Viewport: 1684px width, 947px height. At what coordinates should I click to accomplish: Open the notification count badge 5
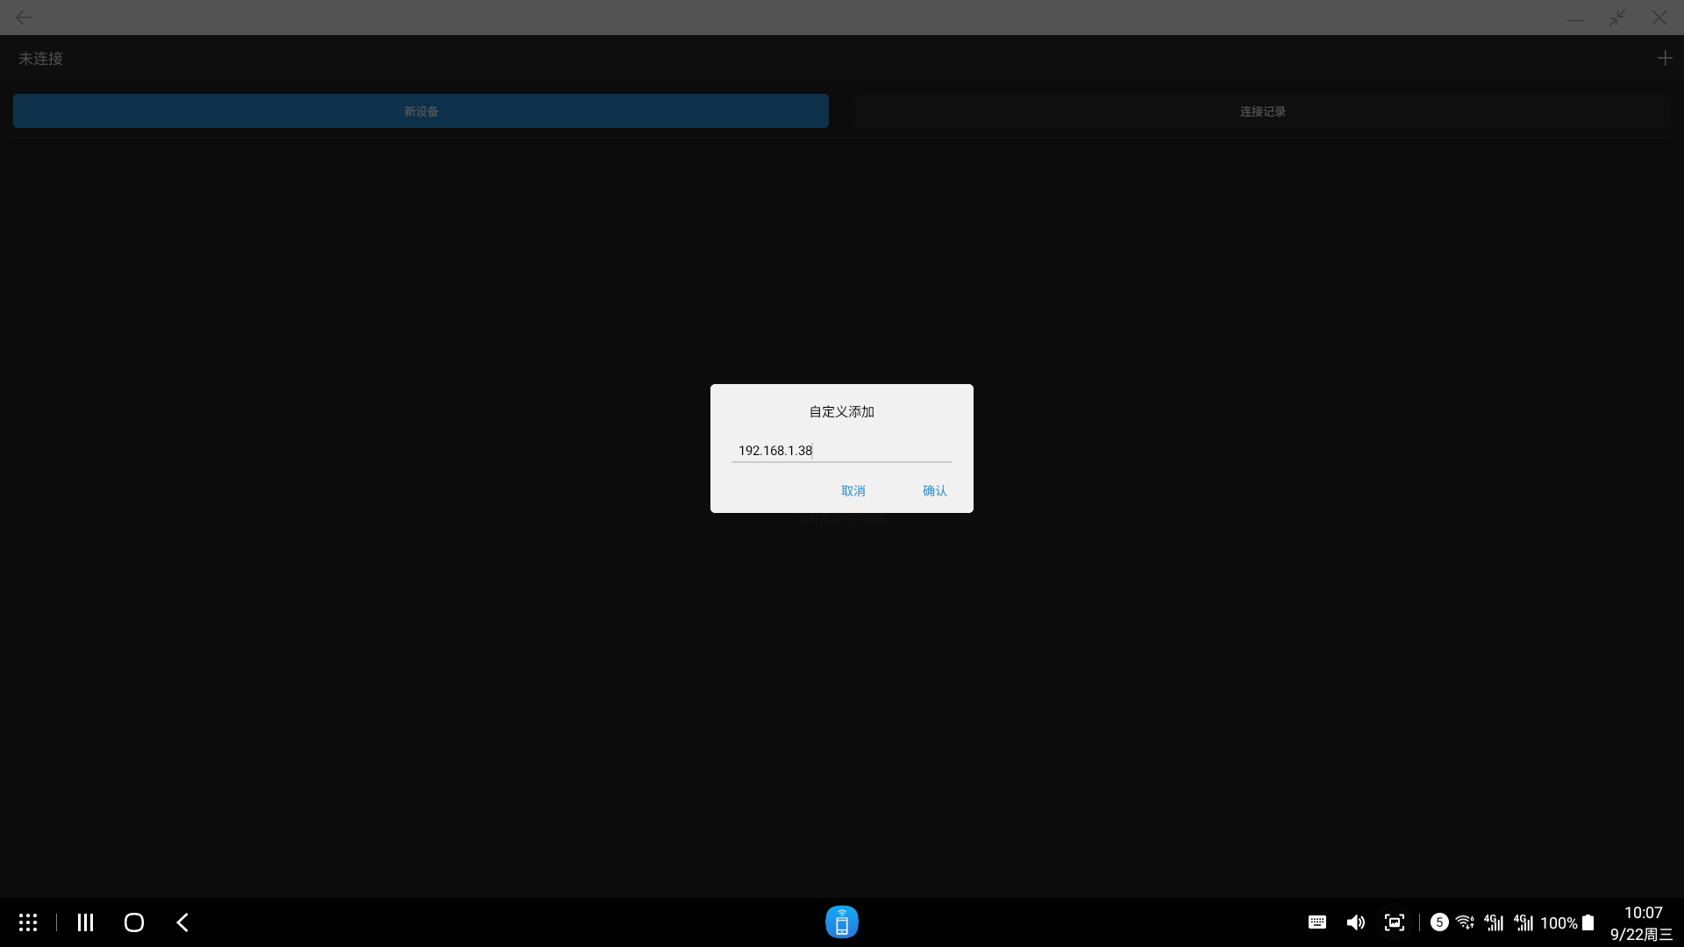[x=1439, y=922]
